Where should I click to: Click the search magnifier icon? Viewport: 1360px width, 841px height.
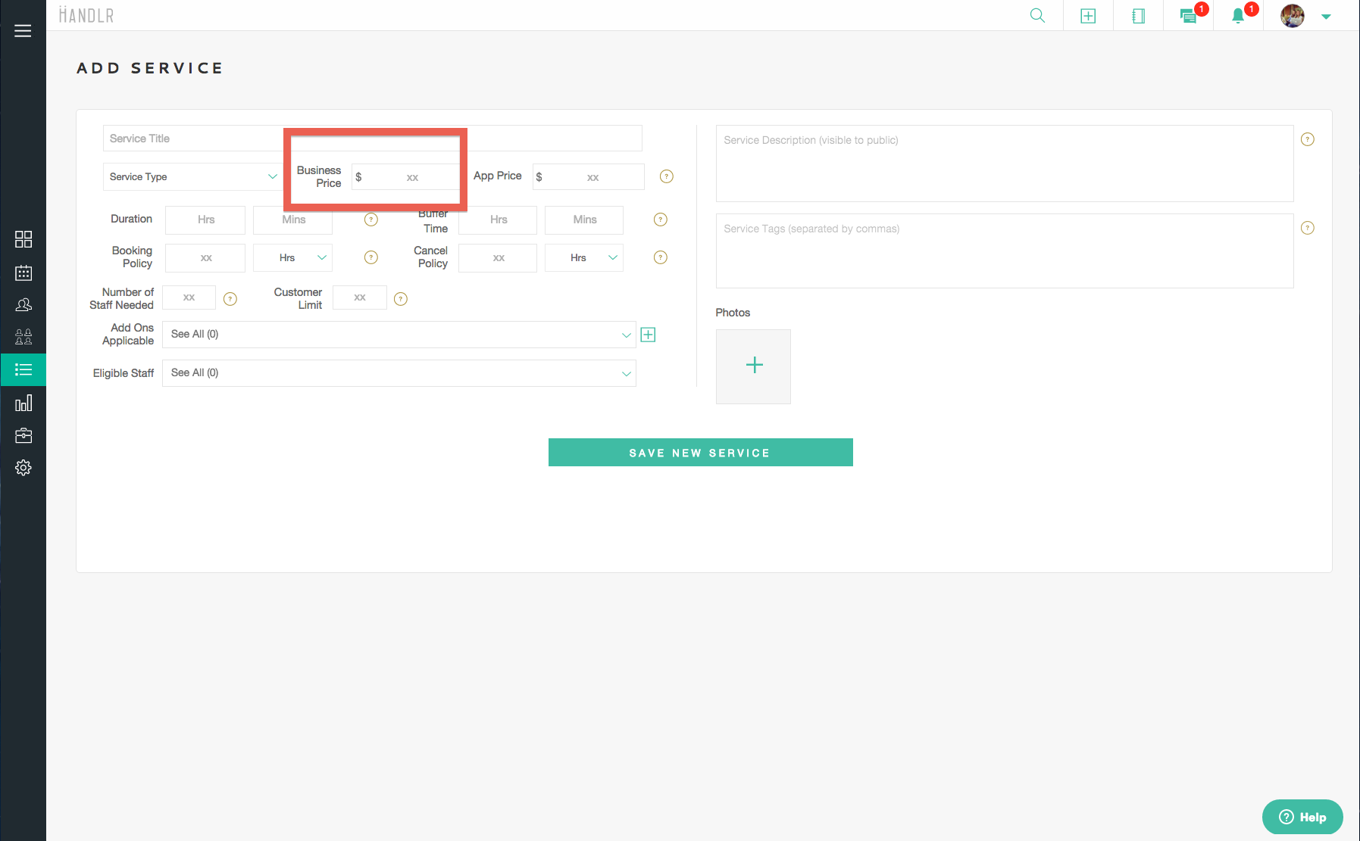click(x=1037, y=16)
